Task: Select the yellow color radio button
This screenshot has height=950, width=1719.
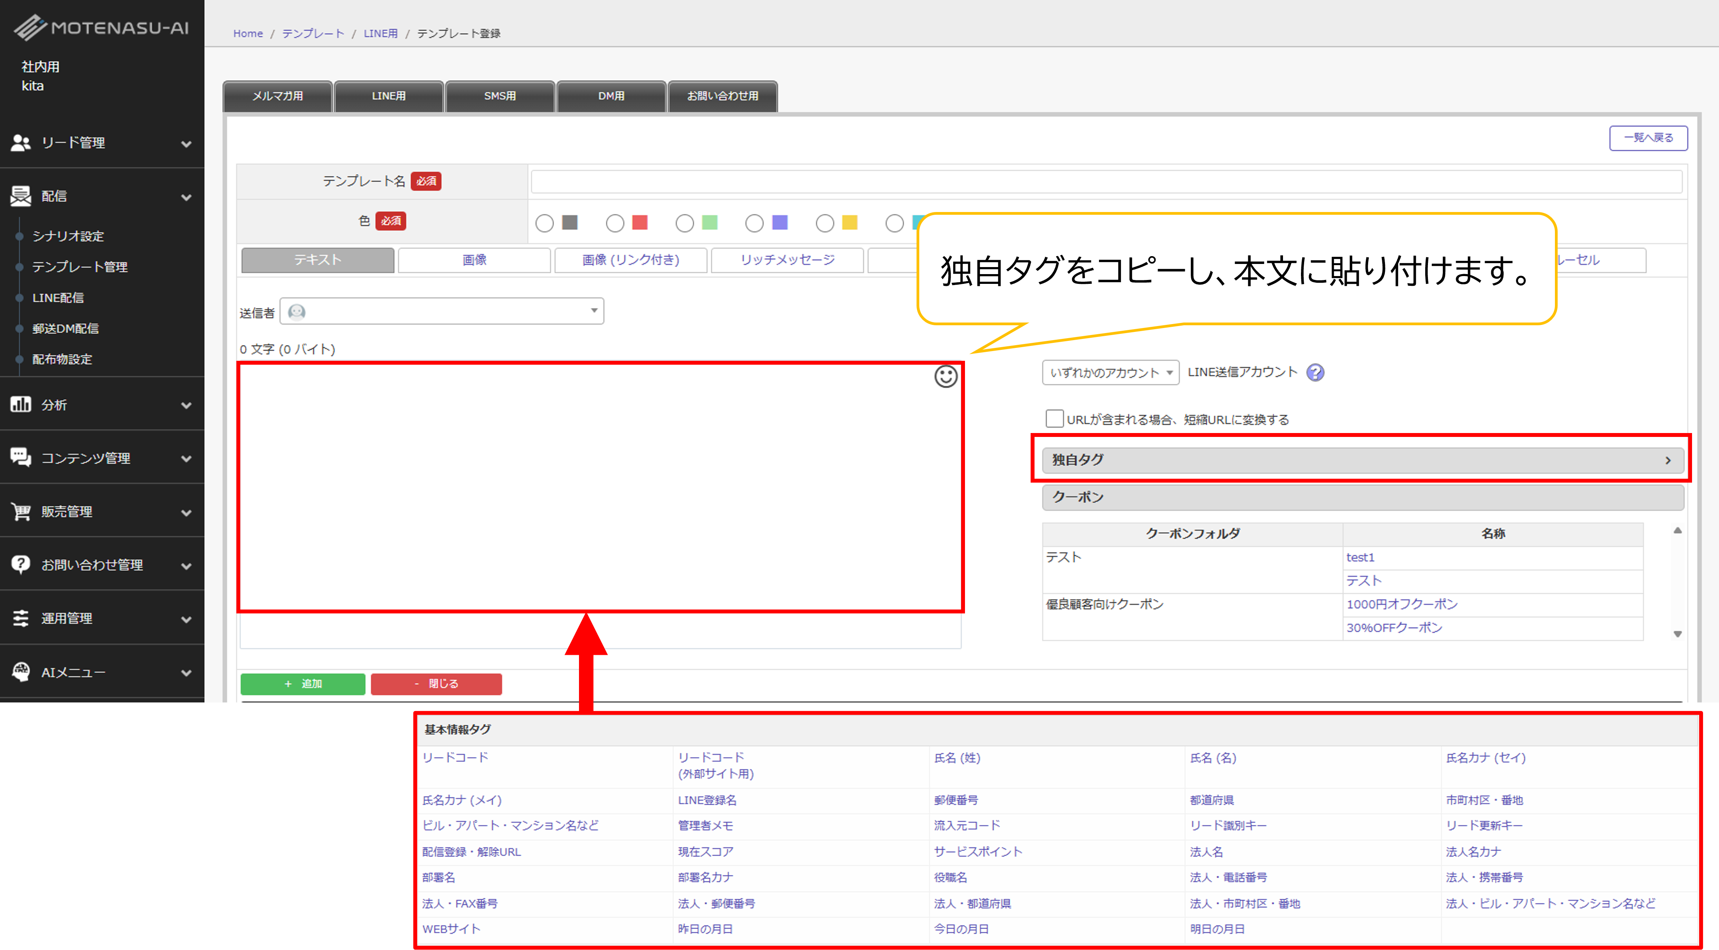Action: [x=825, y=223]
